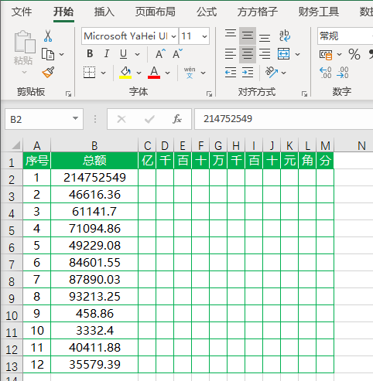Open the 方方格子 tab
373x381 pixels.
point(258,12)
